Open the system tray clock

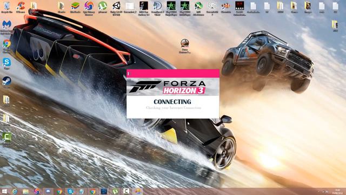[337, 191]
